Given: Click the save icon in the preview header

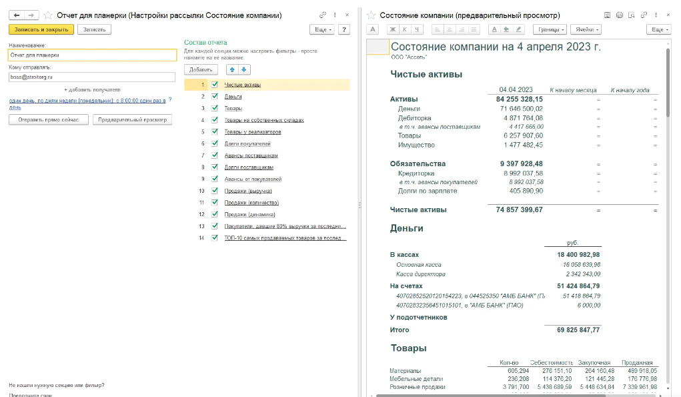Looking at the screenshot, I should [x=607, y=15].
